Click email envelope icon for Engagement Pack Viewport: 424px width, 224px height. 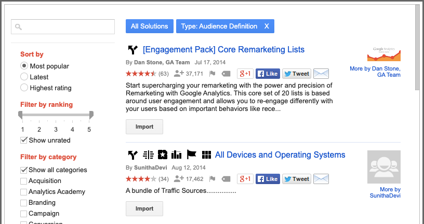321,74
